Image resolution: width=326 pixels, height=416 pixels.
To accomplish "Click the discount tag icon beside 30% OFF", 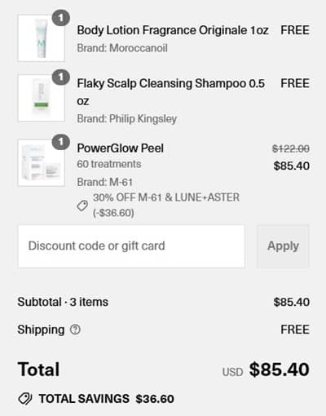I will click(x=82, y=206).
